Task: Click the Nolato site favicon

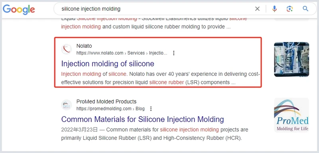Action: pyautogui.click(x=67, y=49)
